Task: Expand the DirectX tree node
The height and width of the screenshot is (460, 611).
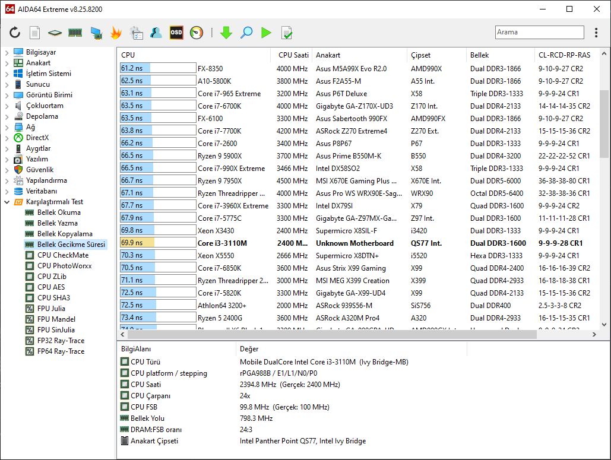Action: pyautogui.click(x=7, y=138)
